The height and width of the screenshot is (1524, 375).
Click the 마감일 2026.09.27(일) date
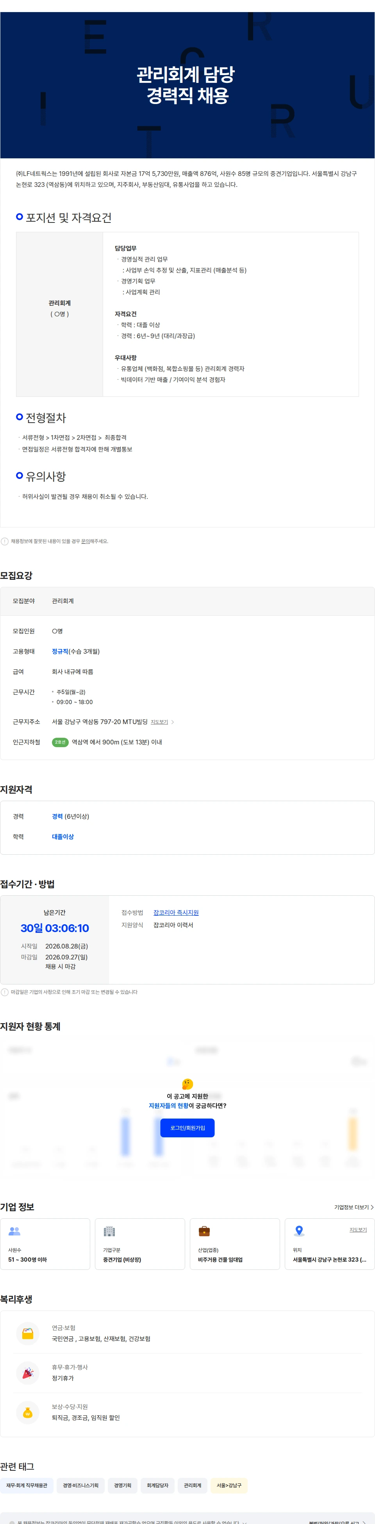[x=66, y=957]
